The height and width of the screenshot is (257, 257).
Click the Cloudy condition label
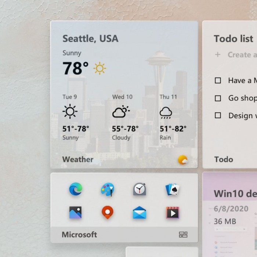coord(121,138)
